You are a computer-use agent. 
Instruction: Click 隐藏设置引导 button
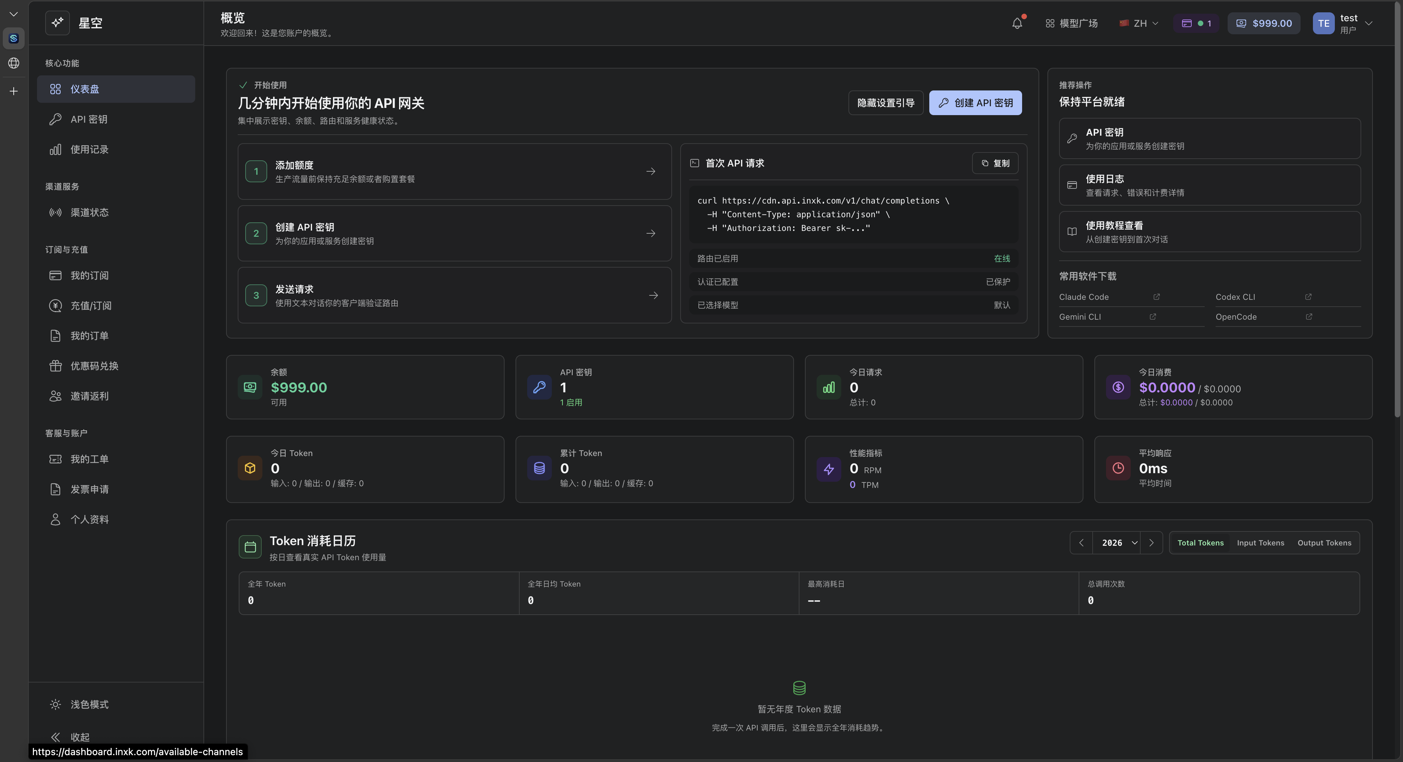coord(885,102)
